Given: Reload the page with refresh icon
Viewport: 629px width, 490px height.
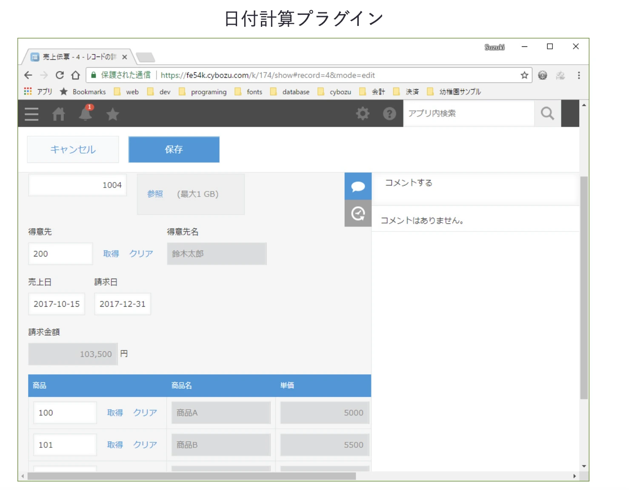Looking at the screenshot, I should coord(60,75).
